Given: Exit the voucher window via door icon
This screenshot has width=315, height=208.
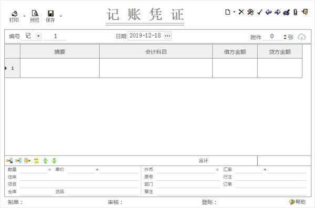Looking at the screenshot, I should [x=304, y=12].
